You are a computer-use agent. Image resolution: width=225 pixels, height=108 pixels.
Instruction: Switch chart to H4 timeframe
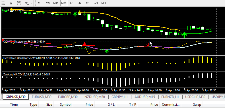[79, 3]
